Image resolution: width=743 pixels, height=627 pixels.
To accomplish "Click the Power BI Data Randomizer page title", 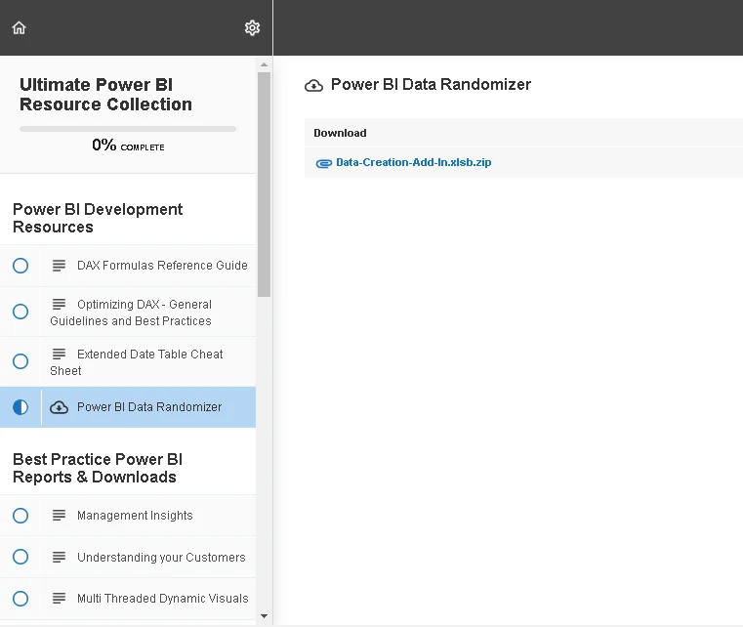I will click(431, 84).
